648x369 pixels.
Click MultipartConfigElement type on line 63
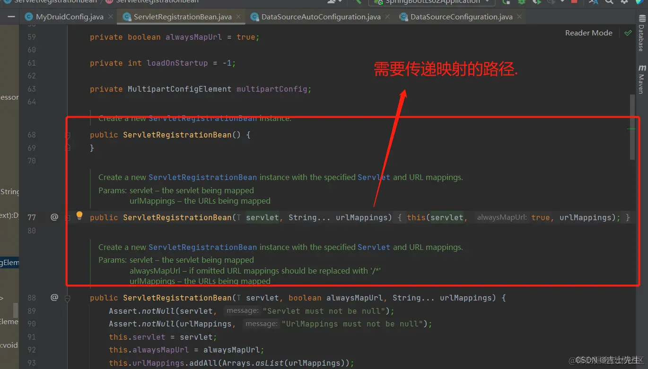(180, 89)
